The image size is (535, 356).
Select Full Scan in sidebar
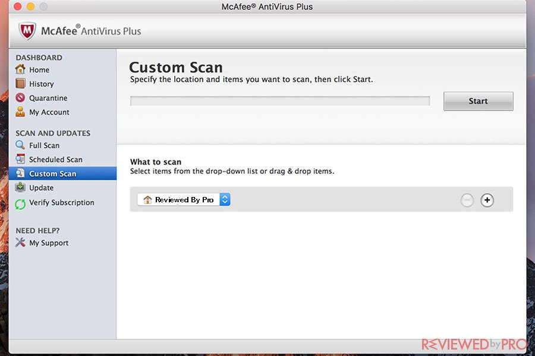coord(45,145)
